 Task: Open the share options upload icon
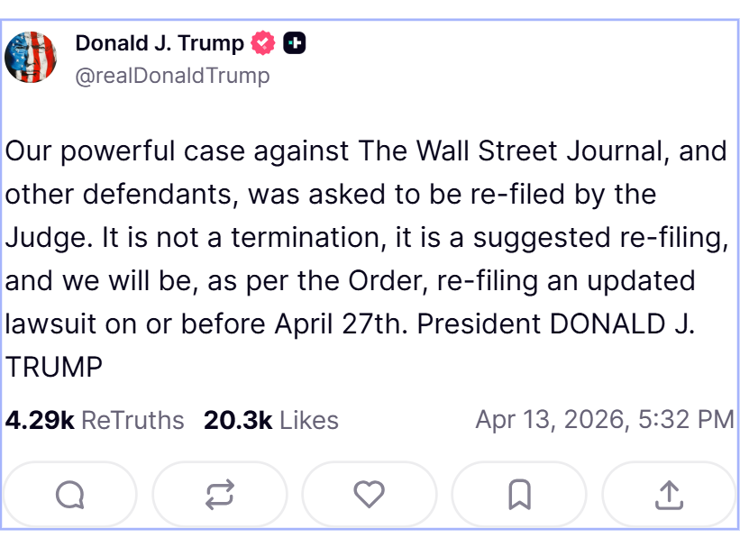[x=668, y=494]
